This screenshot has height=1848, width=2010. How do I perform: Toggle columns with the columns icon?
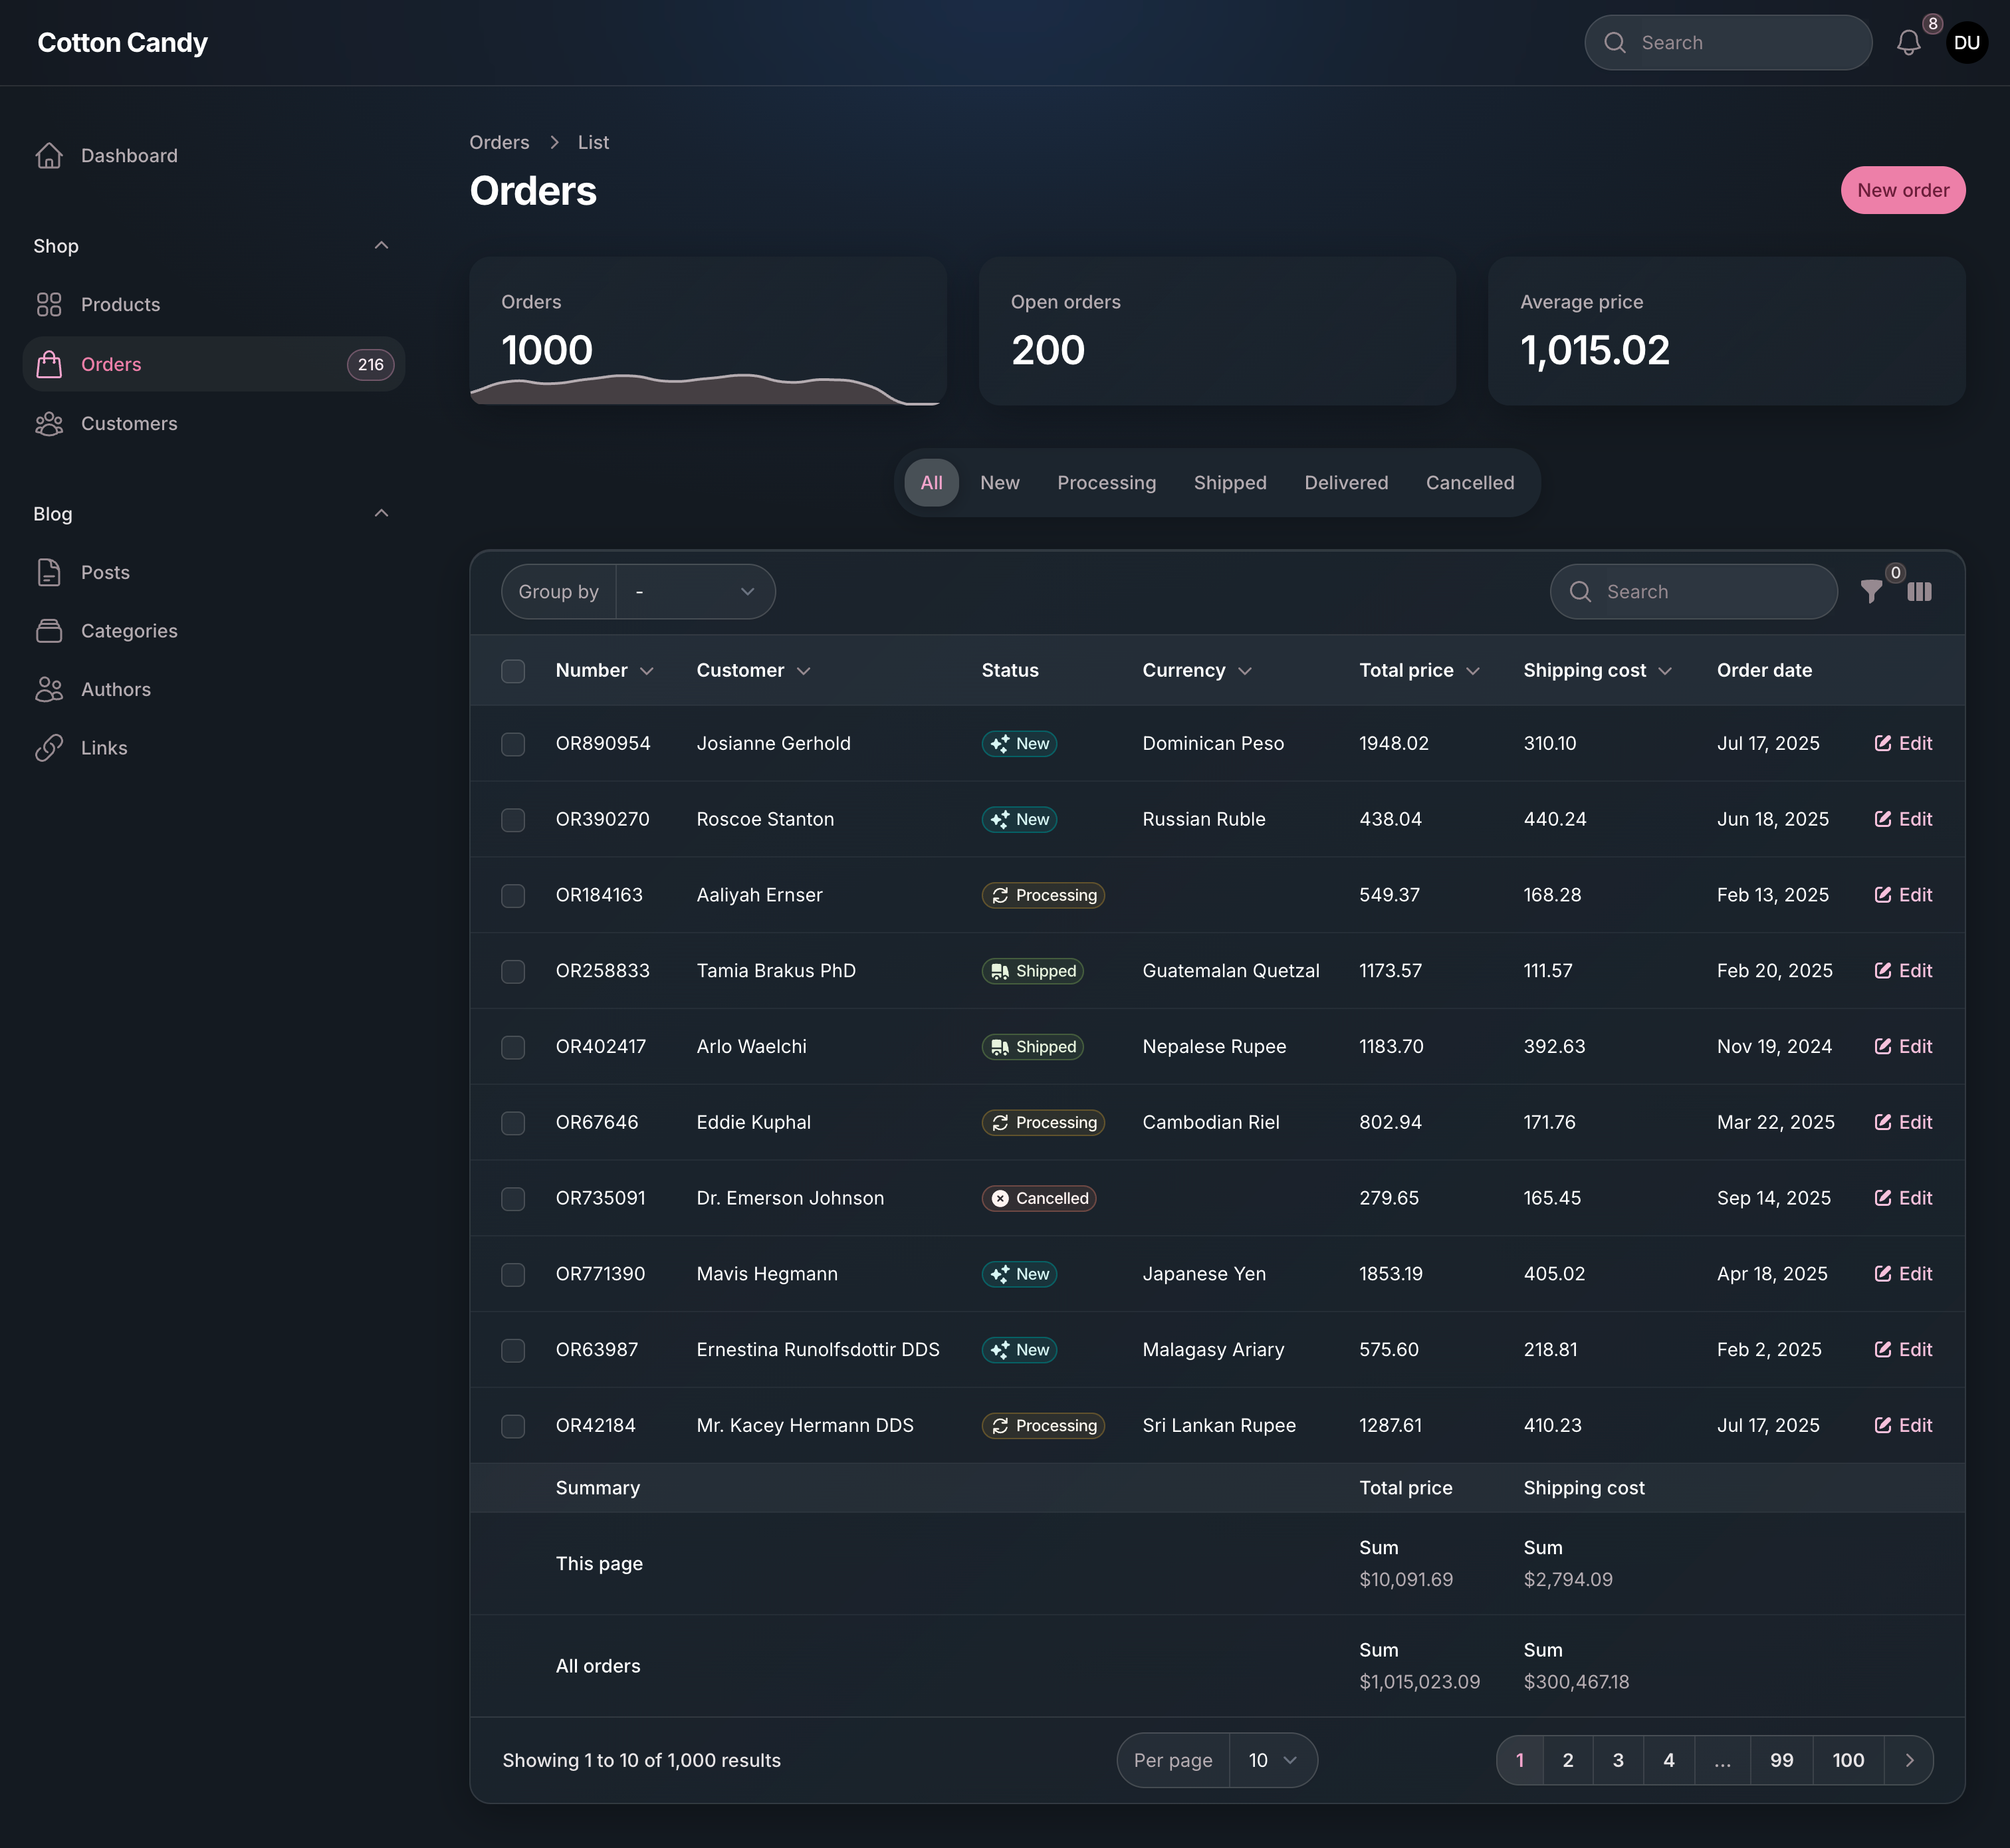click(1919, 592)
